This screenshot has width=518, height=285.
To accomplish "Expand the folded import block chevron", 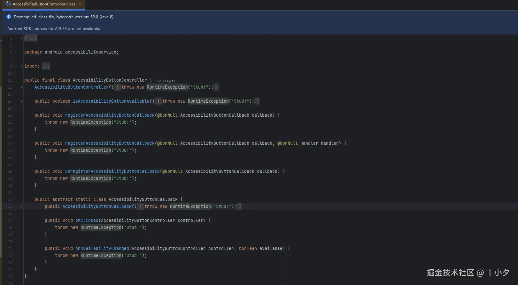I will [21, 66].
